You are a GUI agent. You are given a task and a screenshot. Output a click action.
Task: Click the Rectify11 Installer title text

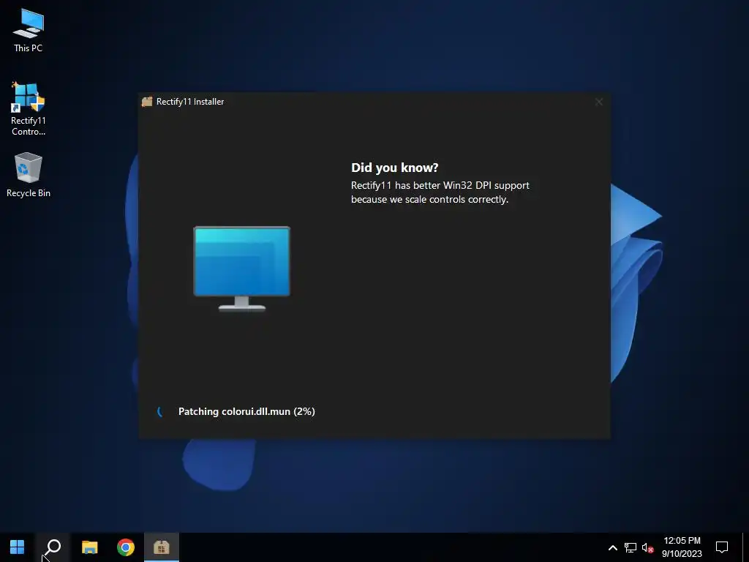coord(190,102)
